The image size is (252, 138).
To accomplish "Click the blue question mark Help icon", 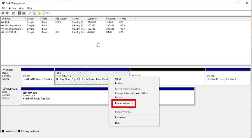I will coord(19,13).
